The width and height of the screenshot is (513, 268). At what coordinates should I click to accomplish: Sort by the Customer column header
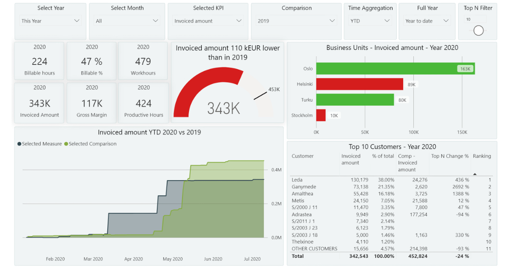coord(303,156)
